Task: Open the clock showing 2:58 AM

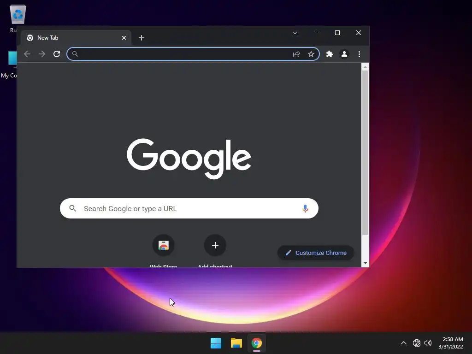Action: [451, 343]
